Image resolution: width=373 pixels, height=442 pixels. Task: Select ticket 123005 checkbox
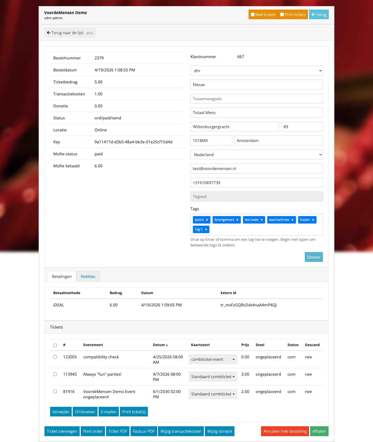[55, 357]
